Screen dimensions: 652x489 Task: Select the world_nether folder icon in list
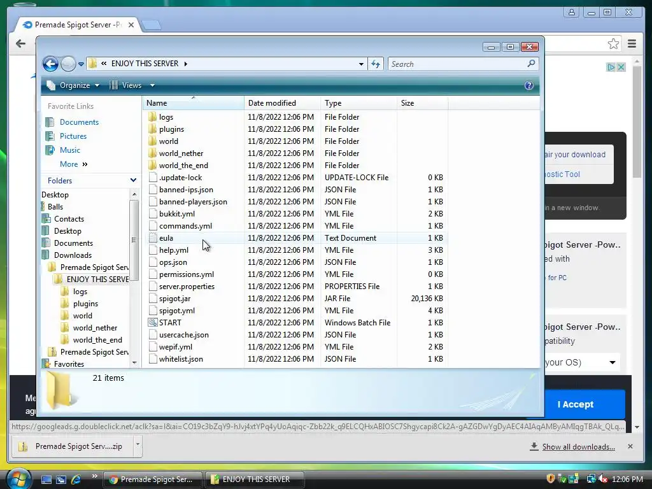click(153, 153)
